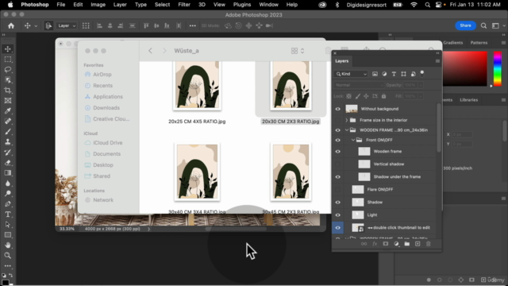Expand the Frame size in the interior group

(347, 120)
